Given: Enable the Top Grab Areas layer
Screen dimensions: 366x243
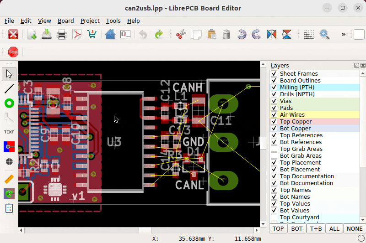Looking at the screenshot, I should (274, 149).
